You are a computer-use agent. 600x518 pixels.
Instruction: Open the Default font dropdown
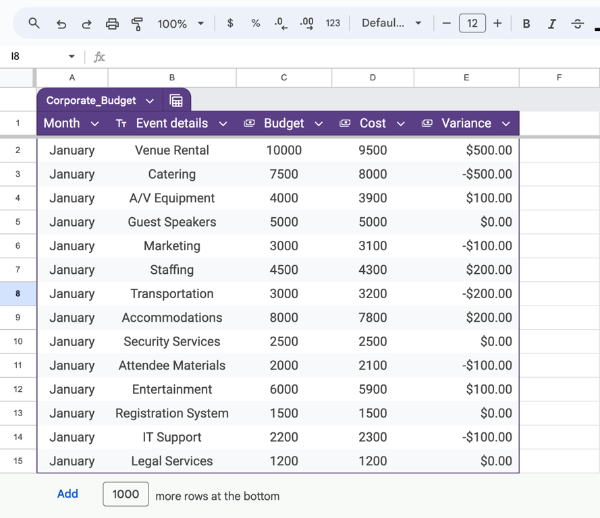(391, 24)
